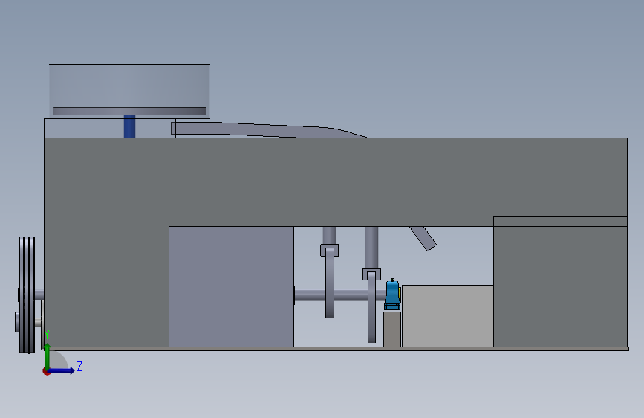
Task: Select the small pedestal under the blue motor
Action: pos(392,329)
